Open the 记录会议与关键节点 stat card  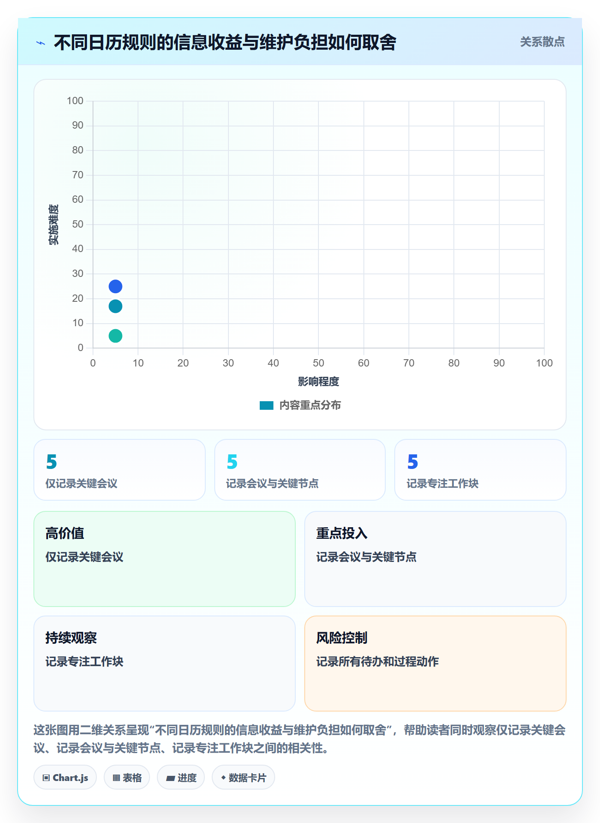300,470
